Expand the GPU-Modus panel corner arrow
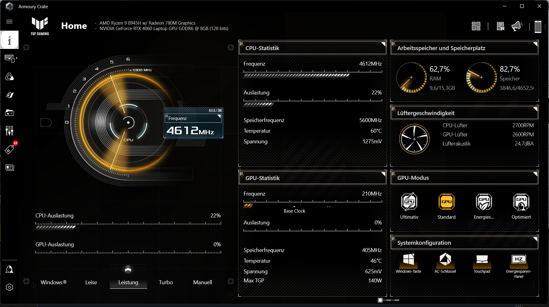549x307 pixels. click(535, 174)
